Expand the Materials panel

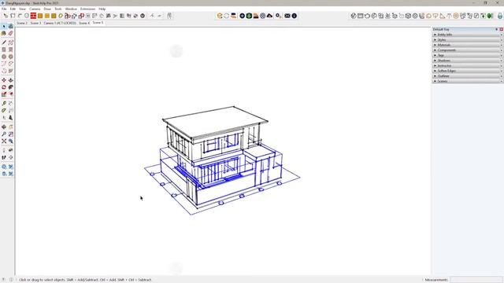coord(467,45)
